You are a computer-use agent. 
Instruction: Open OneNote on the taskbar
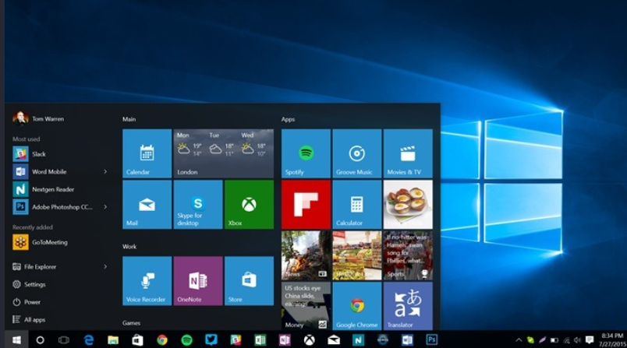click(285, 340)
